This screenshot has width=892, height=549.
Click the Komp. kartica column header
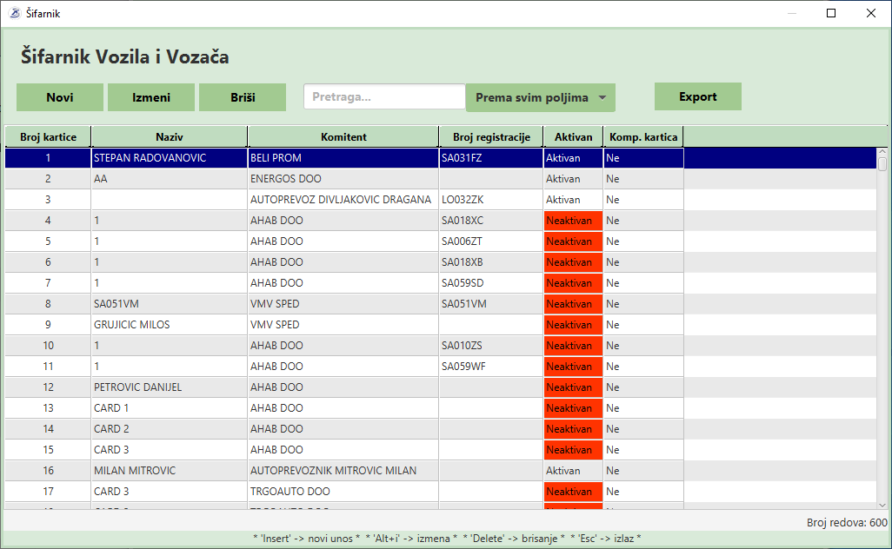click(643, 137)
